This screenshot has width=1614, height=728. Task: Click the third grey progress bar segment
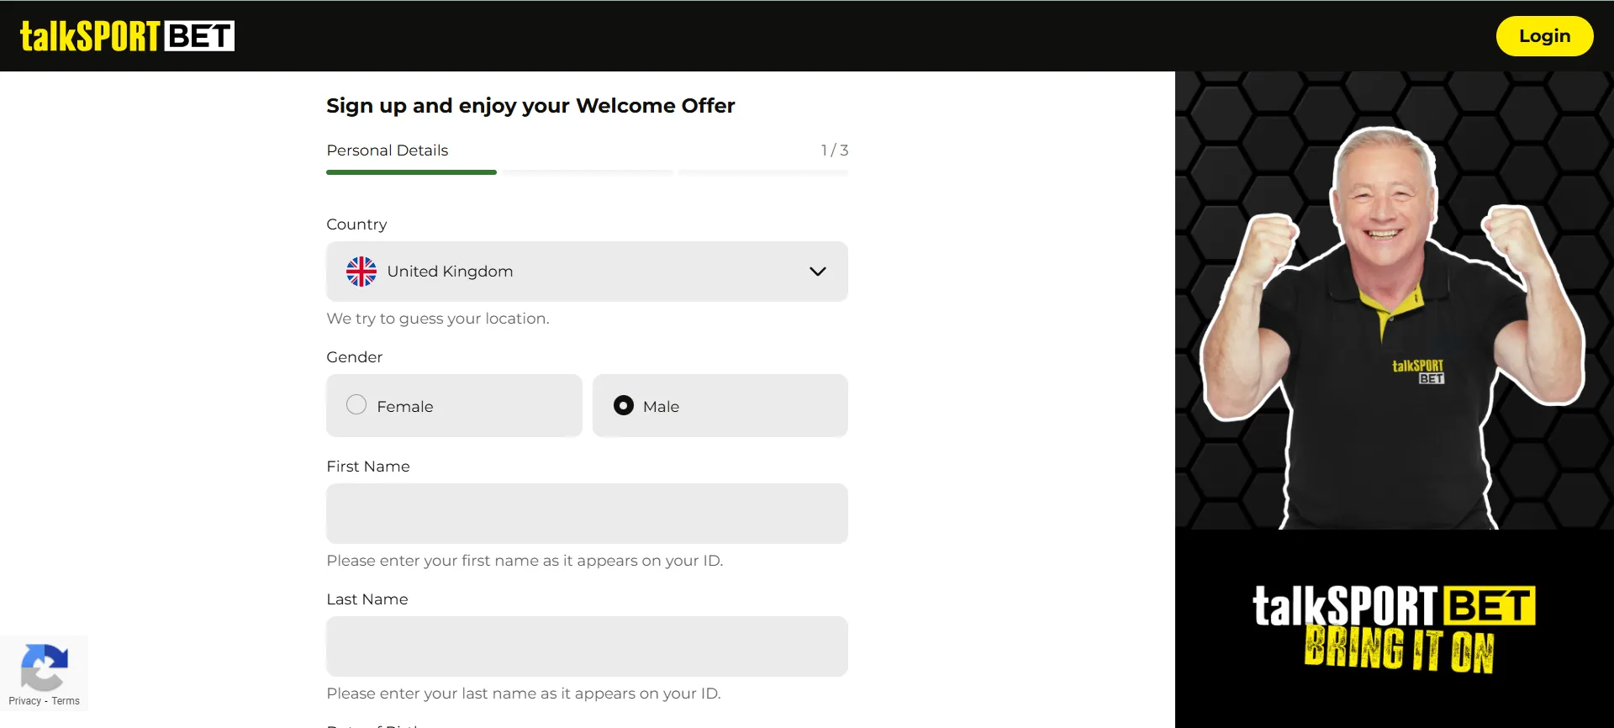[x=762, y=172]
